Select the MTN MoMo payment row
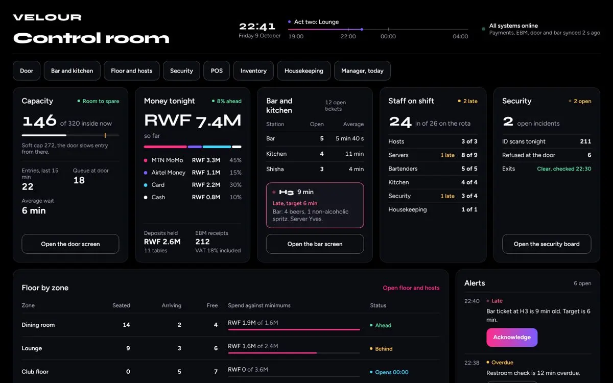The width and height of the screenshot is (613, 383). click(x=193, y=160)
